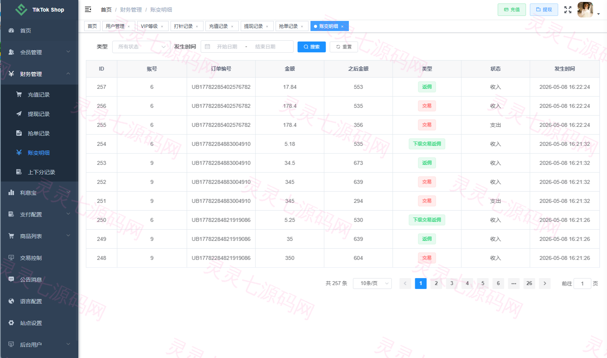The width and height of the screenshot is (607, 358).
Task: Click the 交易控制 icon
Action: tap(11, 258)
